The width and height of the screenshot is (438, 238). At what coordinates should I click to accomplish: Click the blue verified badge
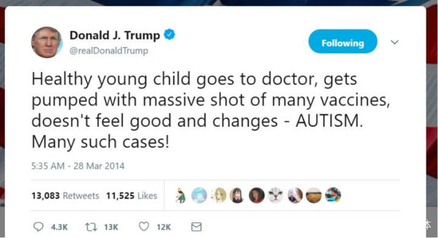pyautogui.click(x=169, y=35)
